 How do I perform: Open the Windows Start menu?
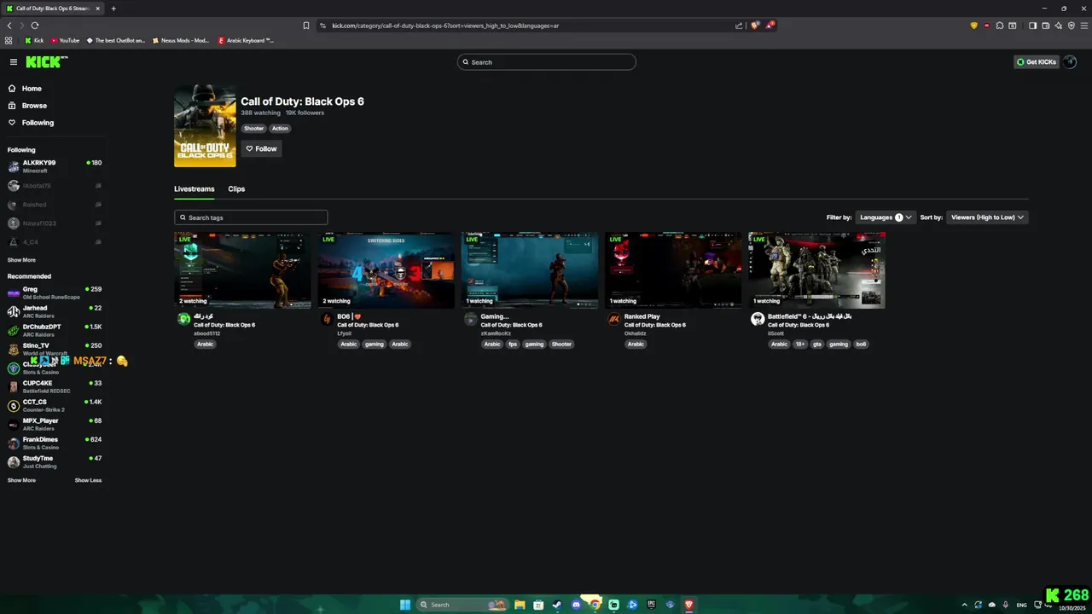tap(405, 605)
